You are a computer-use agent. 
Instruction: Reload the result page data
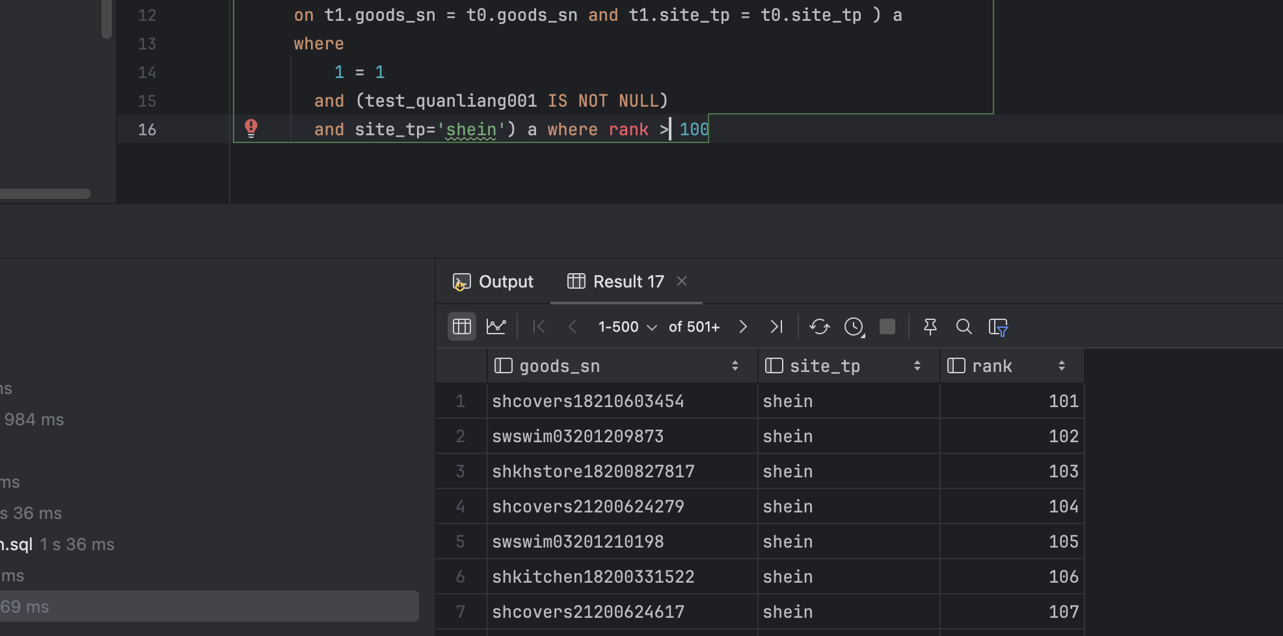(x=820, y=326)
